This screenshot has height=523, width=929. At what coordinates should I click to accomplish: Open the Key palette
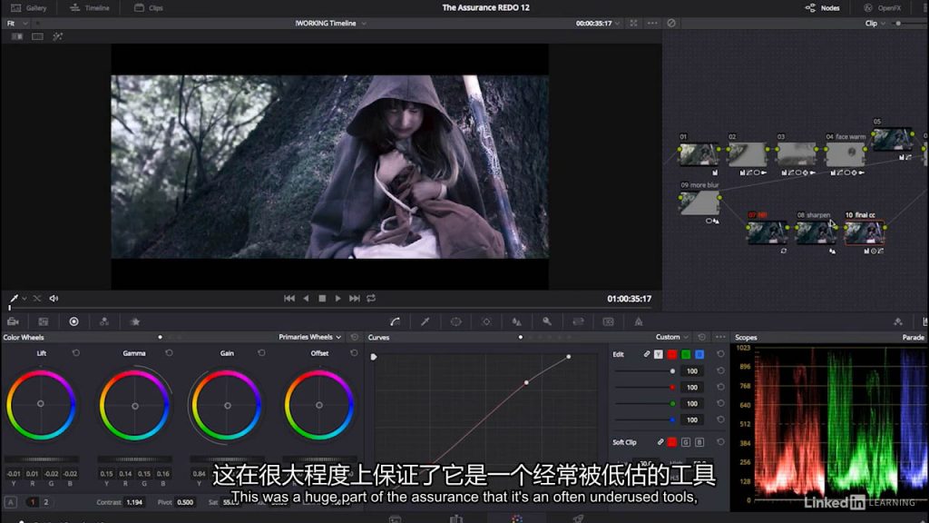[547, 321]
